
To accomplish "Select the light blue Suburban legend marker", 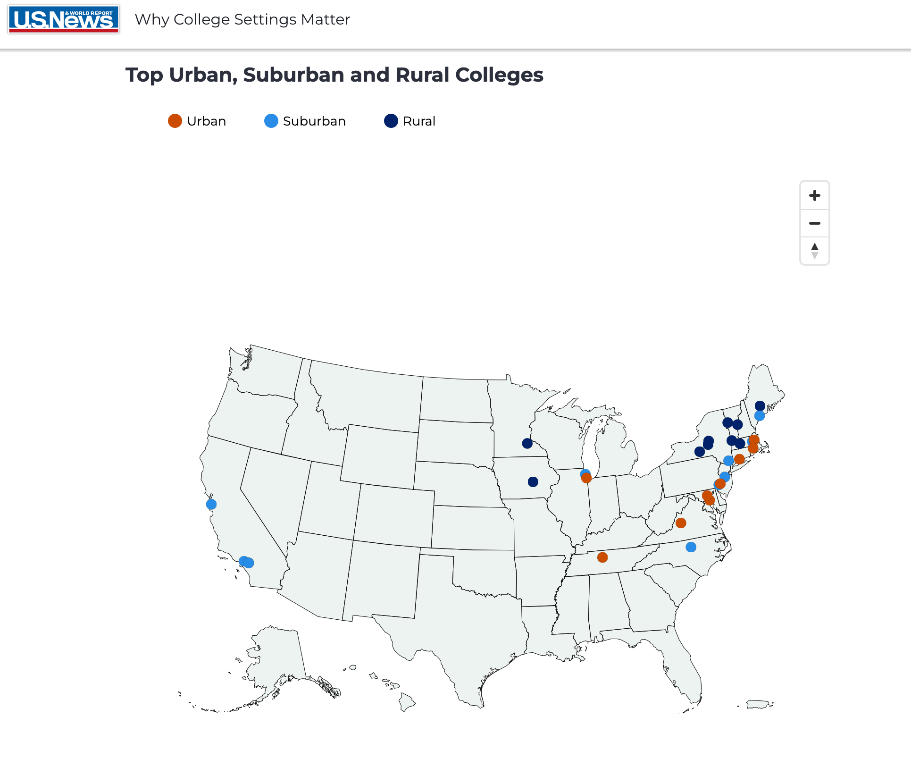I will point(270,121).
